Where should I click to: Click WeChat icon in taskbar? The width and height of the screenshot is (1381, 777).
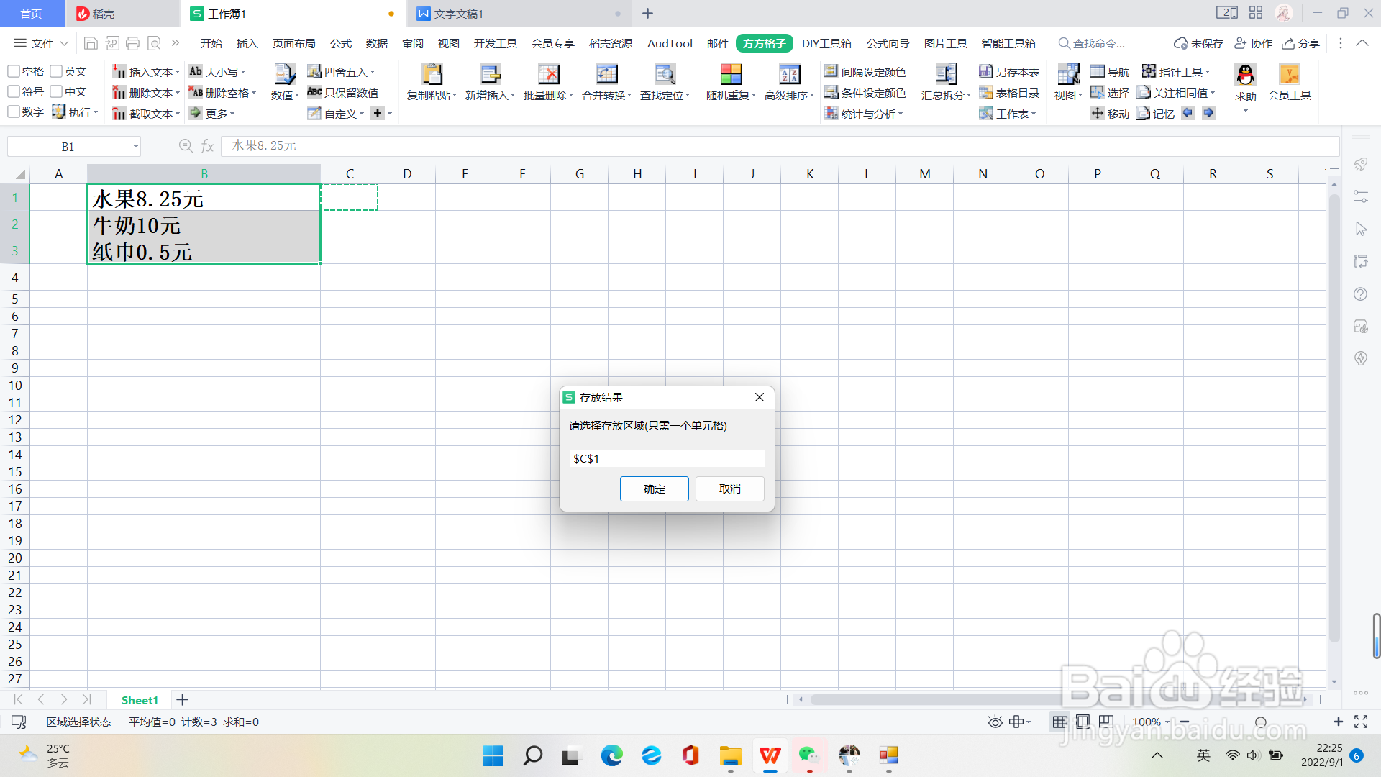(x=809, y=755)
